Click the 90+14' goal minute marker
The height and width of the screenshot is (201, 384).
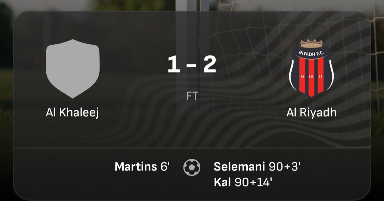pyautogui.click(x=254, y=182)
